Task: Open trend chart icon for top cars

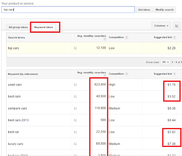Action: pyautogui.click(x=76, y=48)
